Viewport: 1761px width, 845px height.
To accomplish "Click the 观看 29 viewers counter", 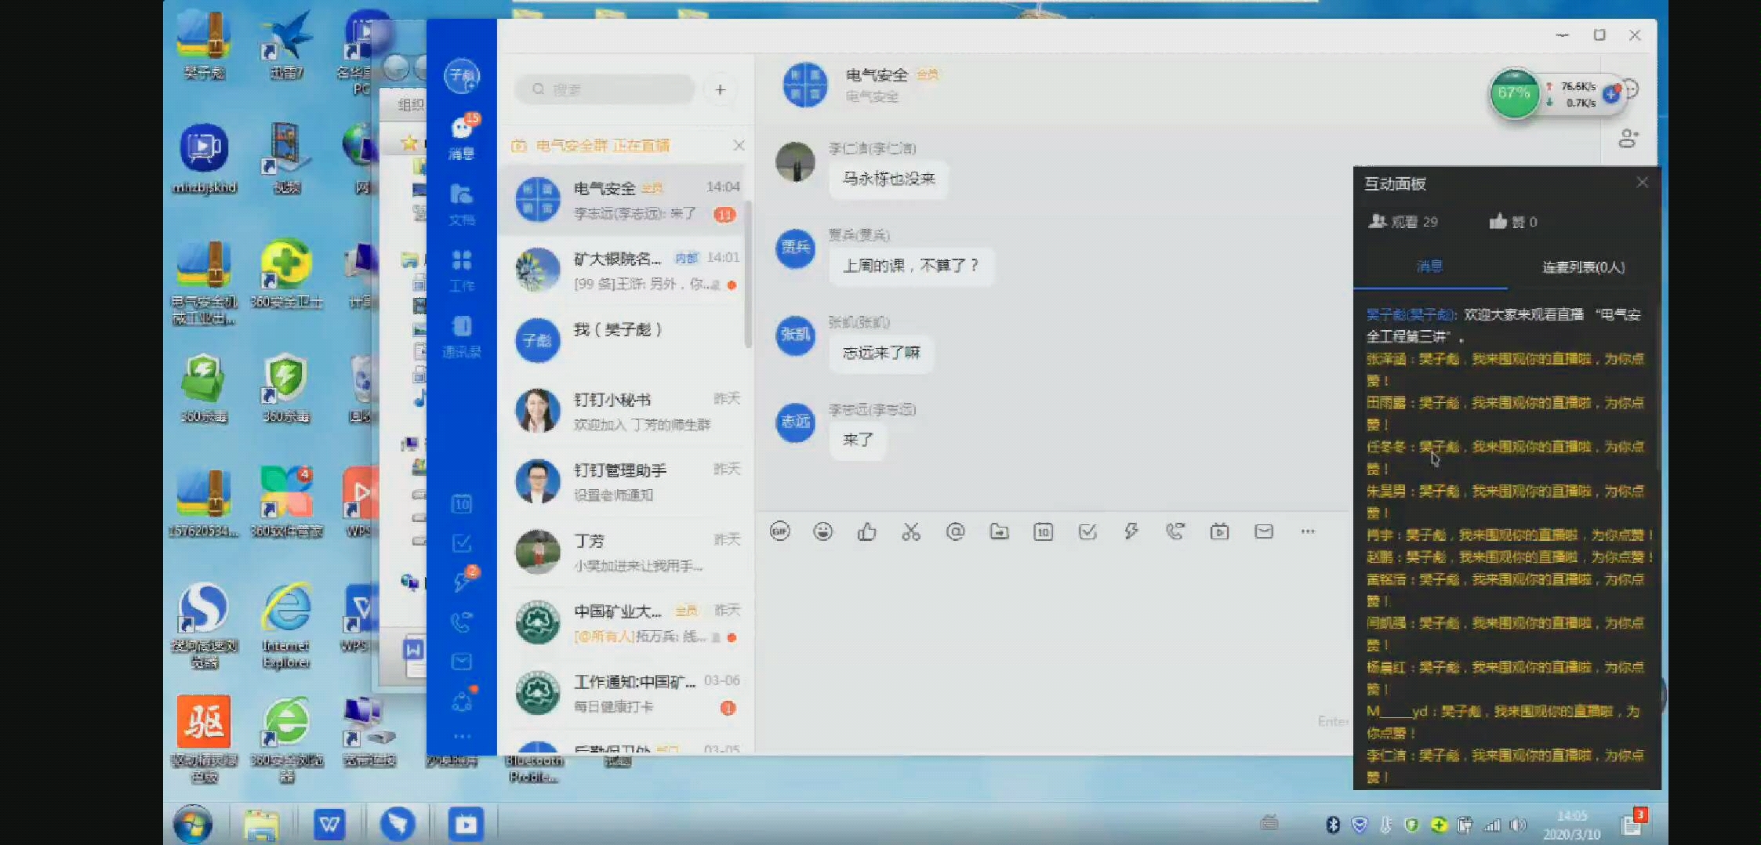I will 1403,222.
